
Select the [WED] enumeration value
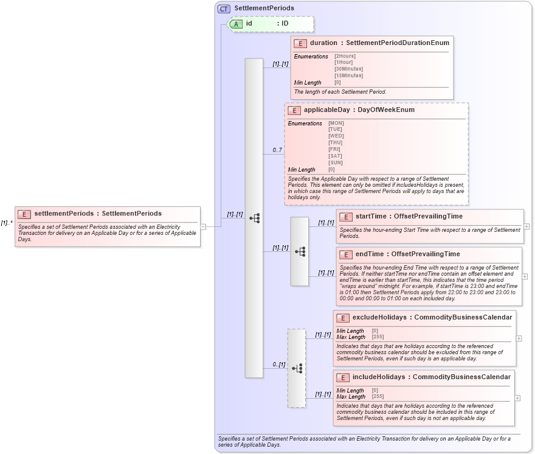coord(336,136)
